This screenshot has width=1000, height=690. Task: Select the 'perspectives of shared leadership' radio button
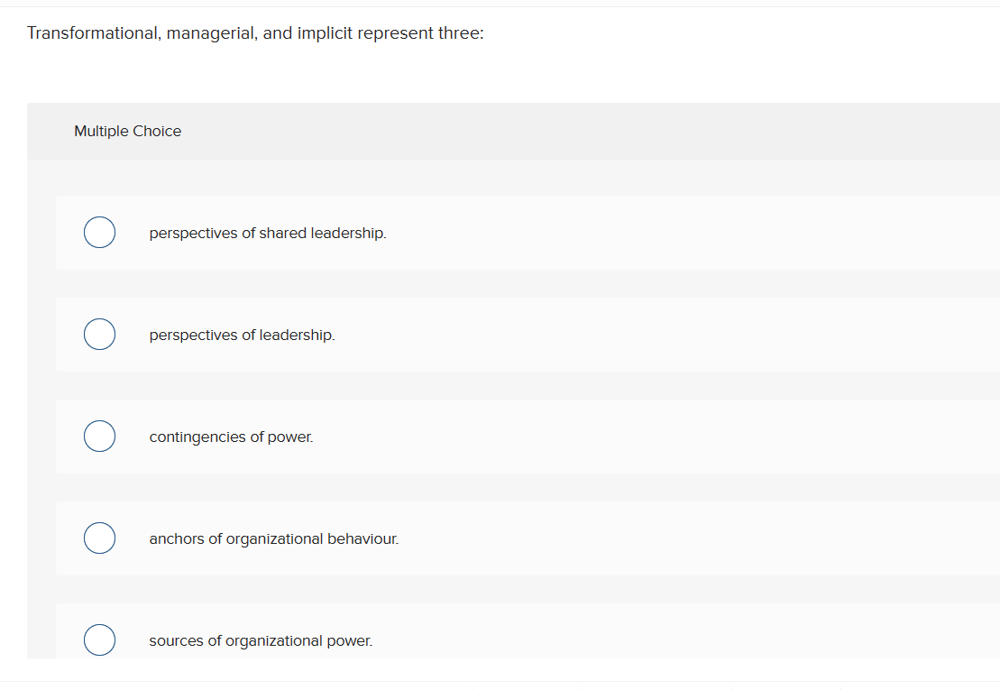pos(99,232)
